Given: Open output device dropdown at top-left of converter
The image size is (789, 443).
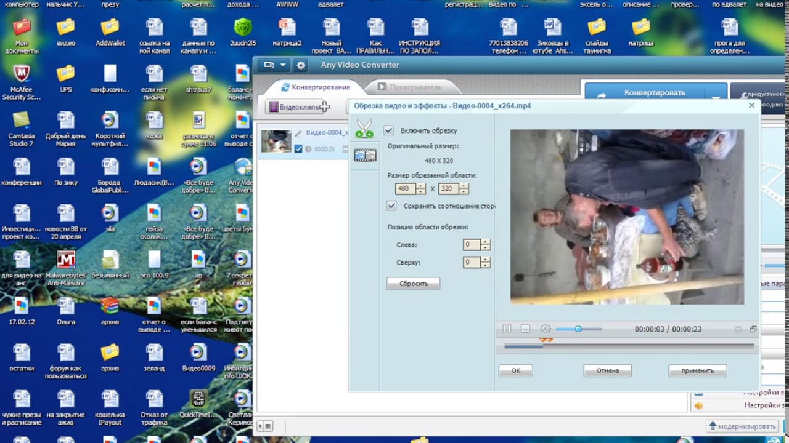Looking at the screenshot, I should click(275, 65).
